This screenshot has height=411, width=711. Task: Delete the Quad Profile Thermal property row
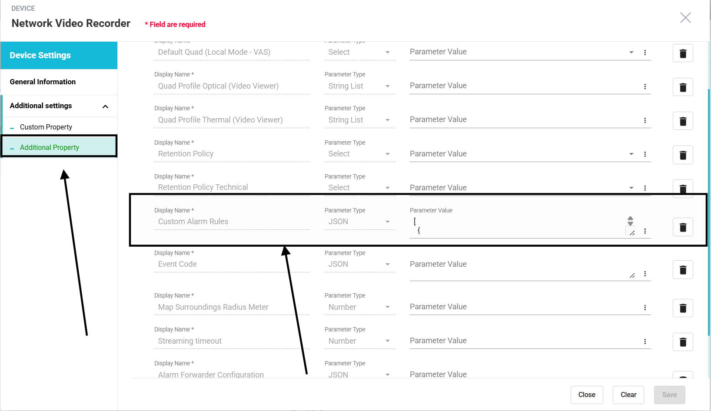(x=683, y=121)
